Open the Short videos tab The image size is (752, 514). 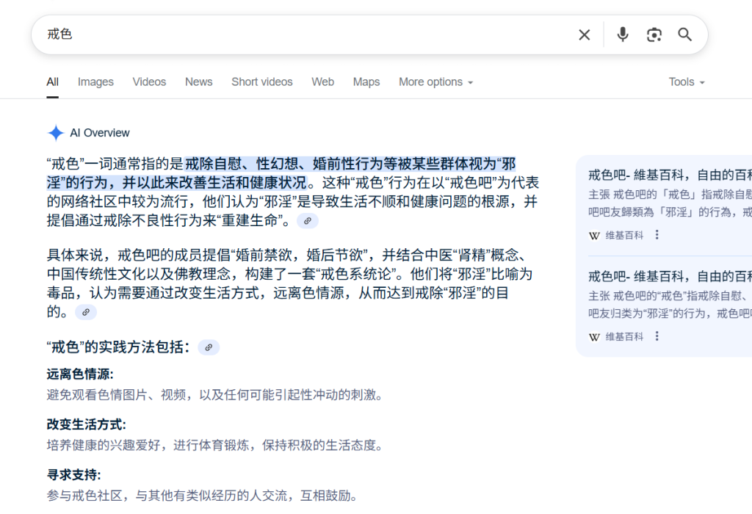[262, 82]
